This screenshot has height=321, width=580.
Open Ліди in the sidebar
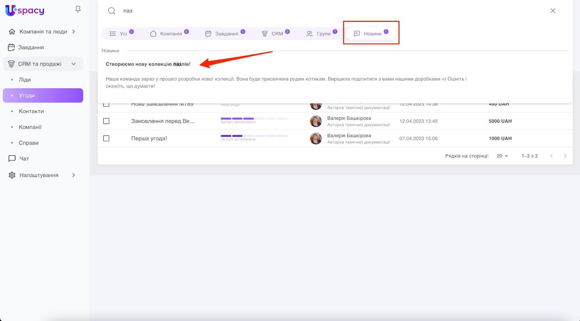[43, 80]
